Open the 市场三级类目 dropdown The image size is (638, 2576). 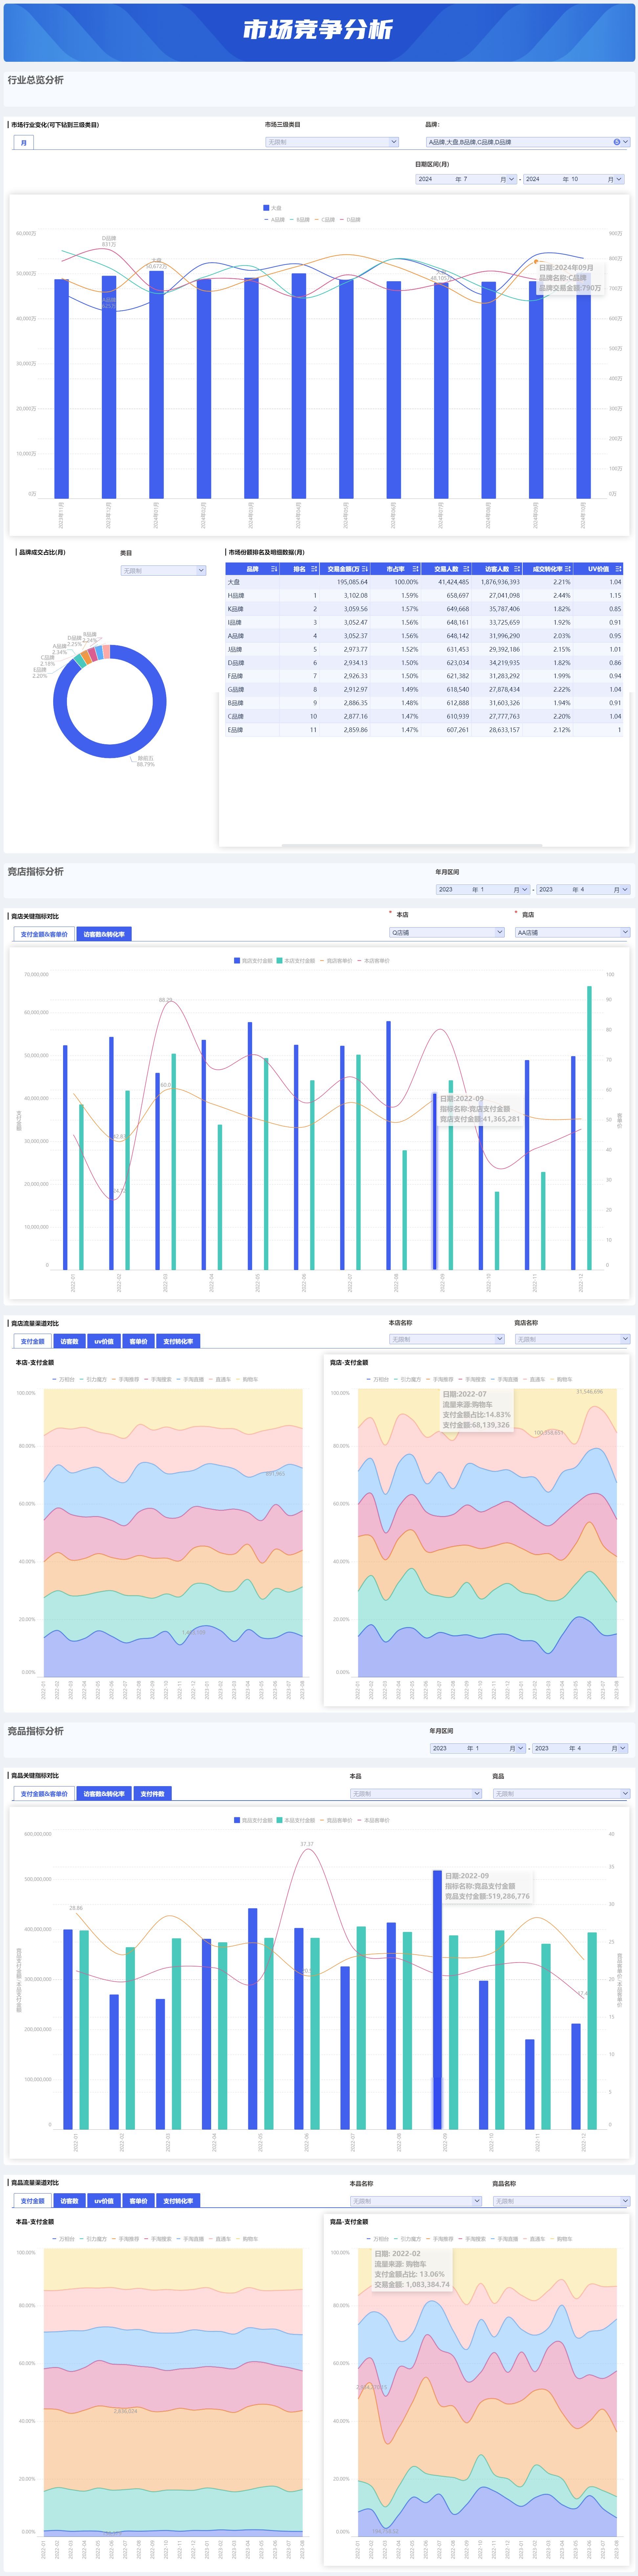click(x=332, y=142)
